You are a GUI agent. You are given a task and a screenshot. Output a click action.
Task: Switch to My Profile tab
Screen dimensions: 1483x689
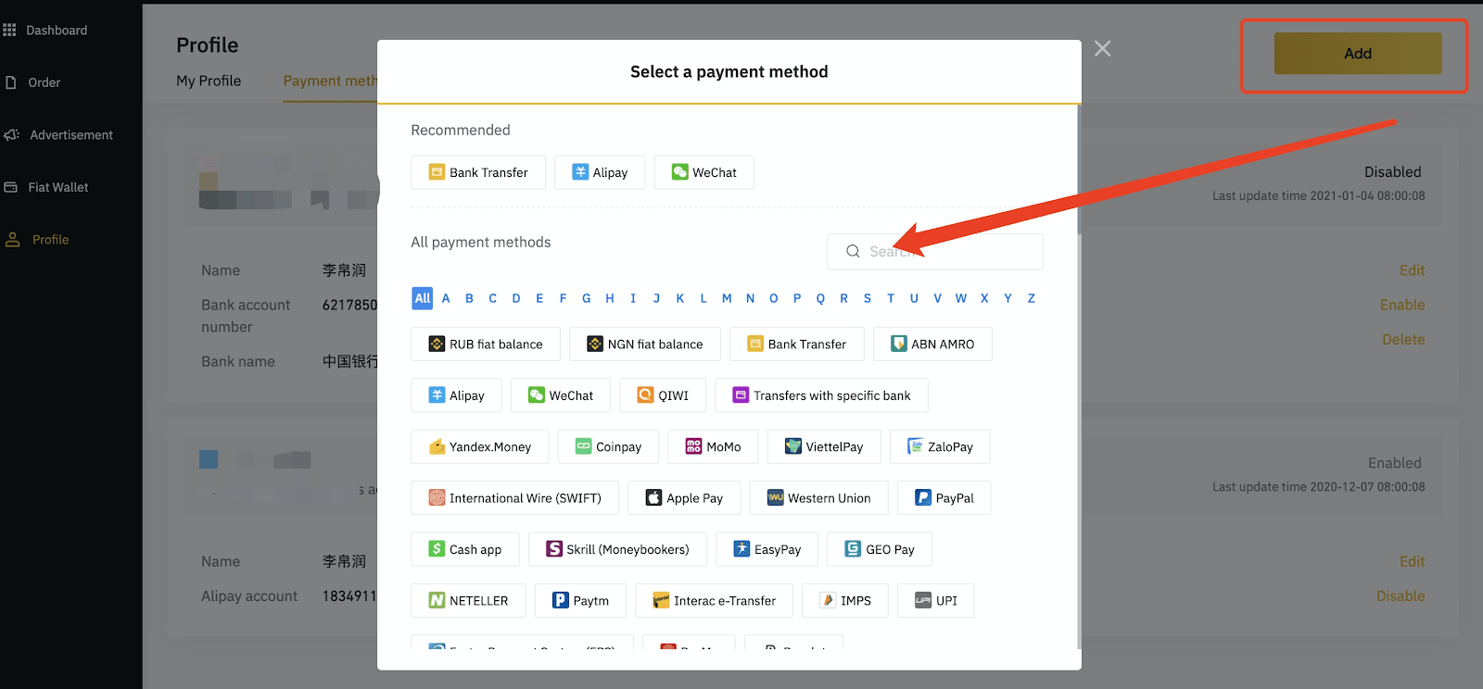[x=209, y=81]
